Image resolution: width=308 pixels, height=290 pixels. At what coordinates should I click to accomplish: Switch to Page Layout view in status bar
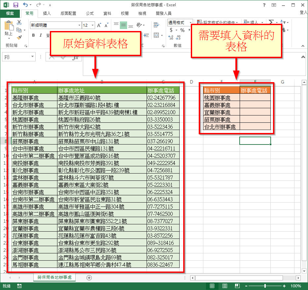225,286
